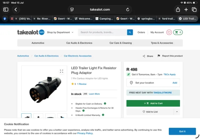Open the wishlist heart icon
This screenshot has height=139, width=200.
[x=169, y=32]
